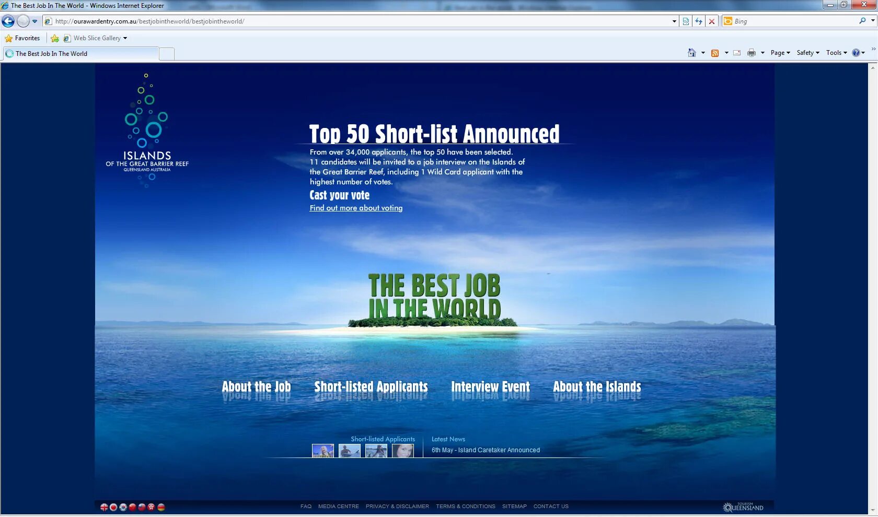Refresh the page with the refresh icon

point(699,21)
